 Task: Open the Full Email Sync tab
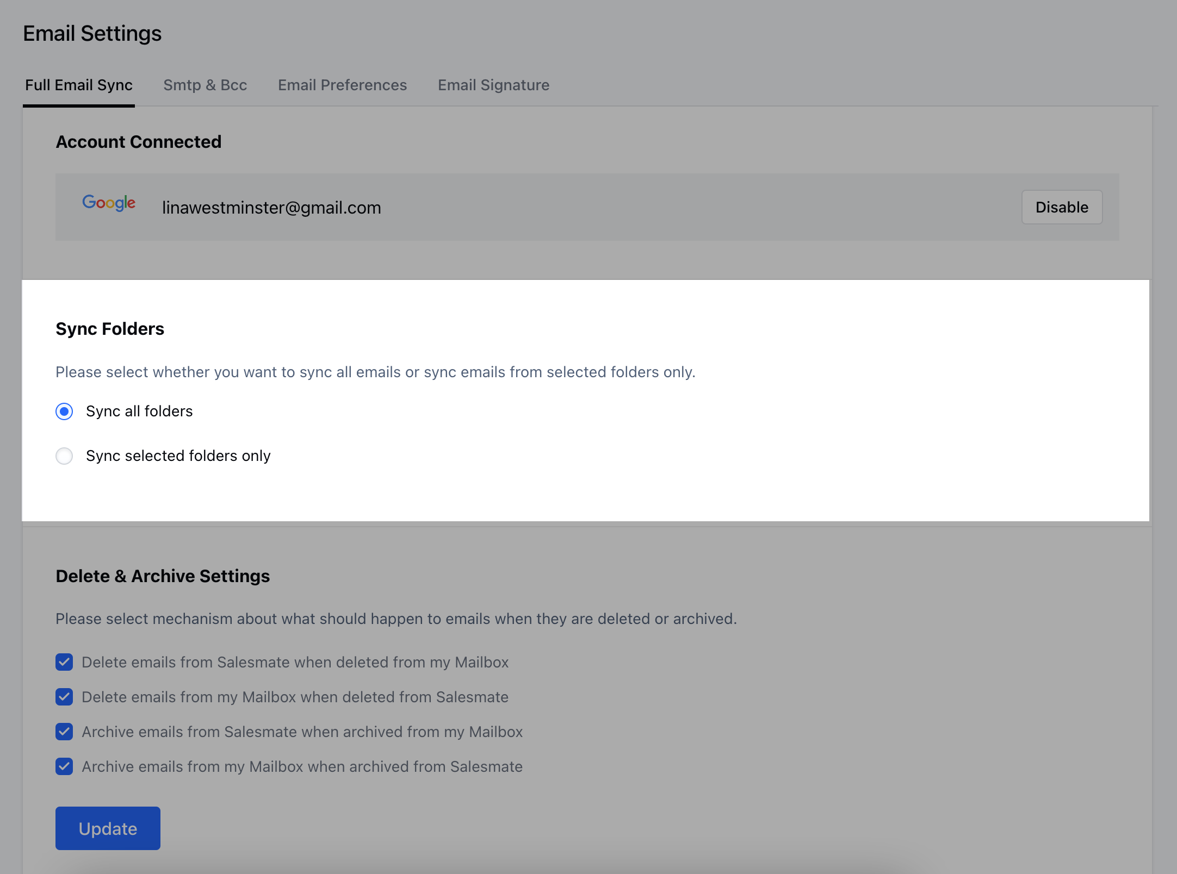[x=79, y=85]
